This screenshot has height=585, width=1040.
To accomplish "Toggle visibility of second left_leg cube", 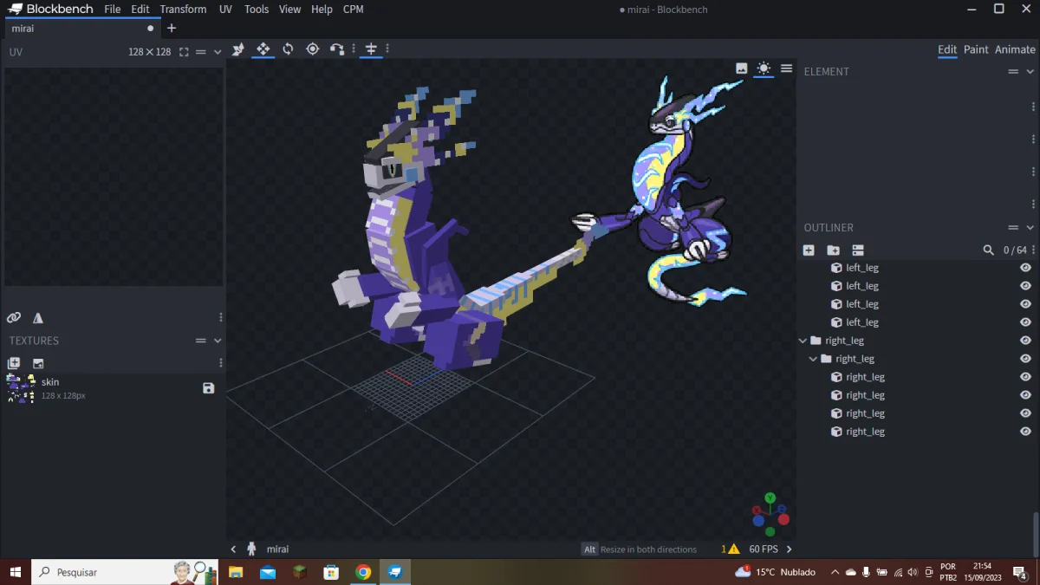I will (1025, 286).
